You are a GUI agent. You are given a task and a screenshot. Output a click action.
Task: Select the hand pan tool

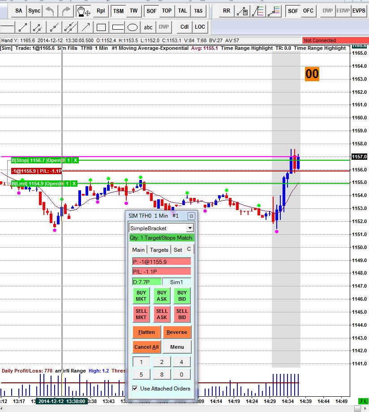(83, 11)
